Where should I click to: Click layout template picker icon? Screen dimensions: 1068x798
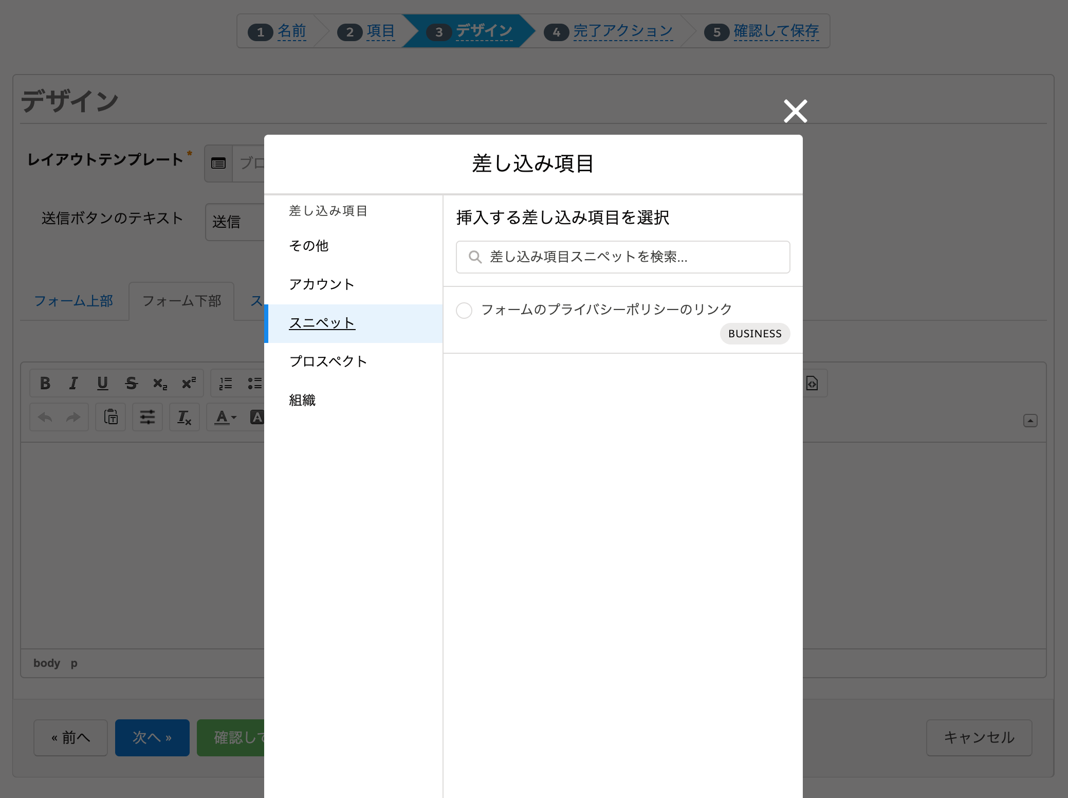click(218, 164)
